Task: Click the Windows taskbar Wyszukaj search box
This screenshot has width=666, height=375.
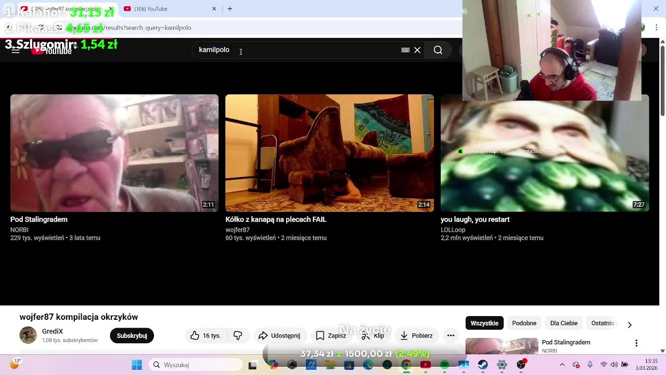Action: (x=195, y=365)
